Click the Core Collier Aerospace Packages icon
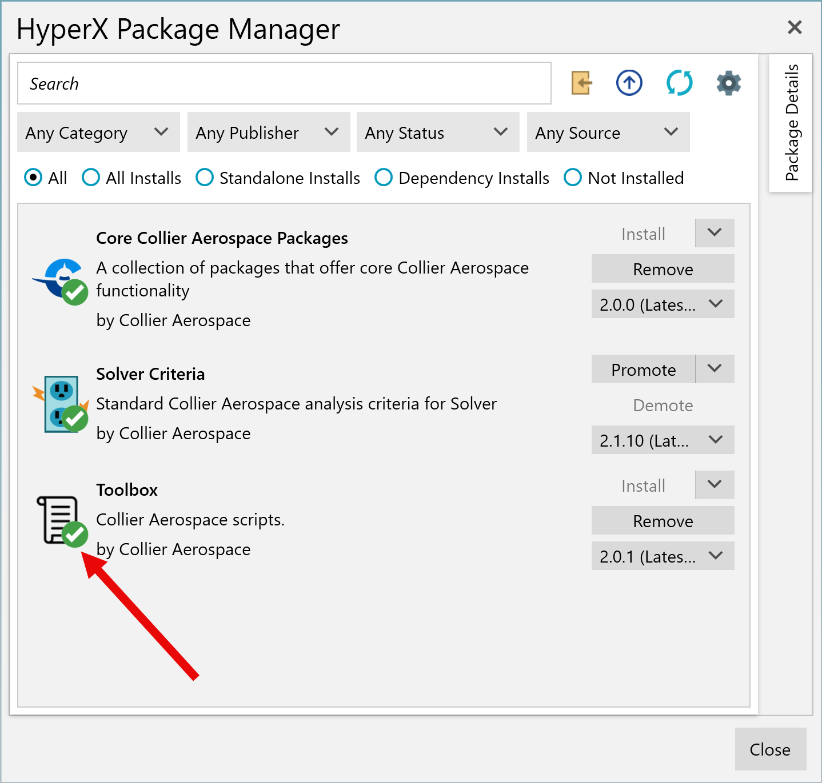Viewport: 822px width, 783px height. (x=61, y=281)
